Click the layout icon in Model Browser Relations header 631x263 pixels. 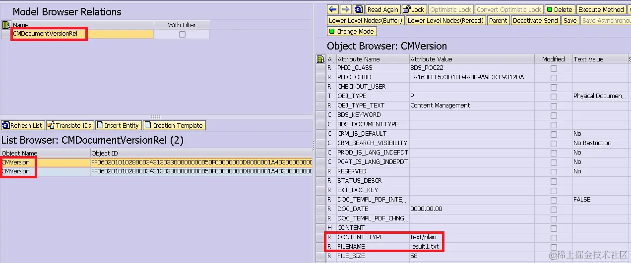(5, 25)
